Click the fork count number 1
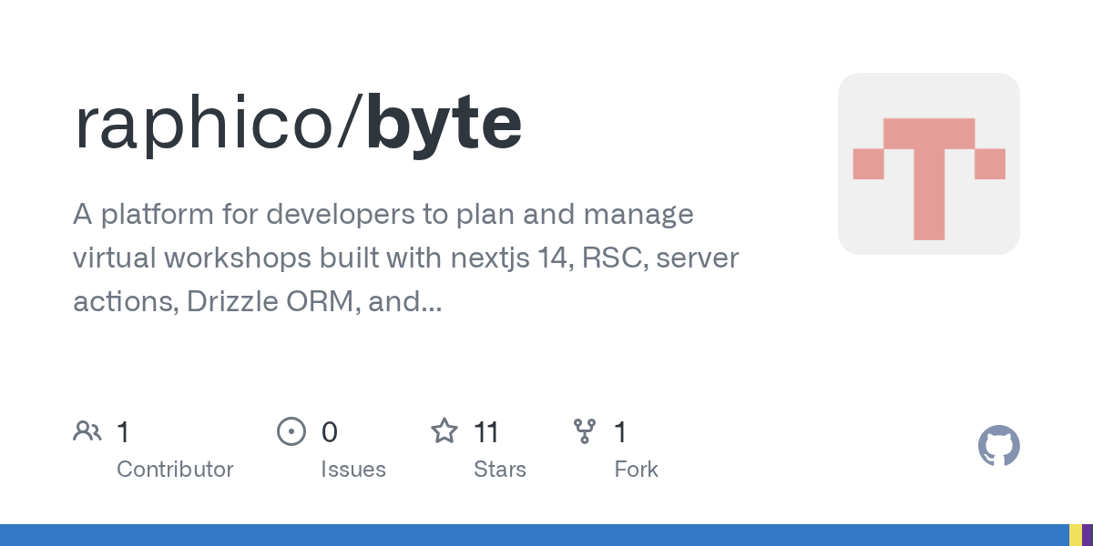1093x546 pixels. [620, 432]
